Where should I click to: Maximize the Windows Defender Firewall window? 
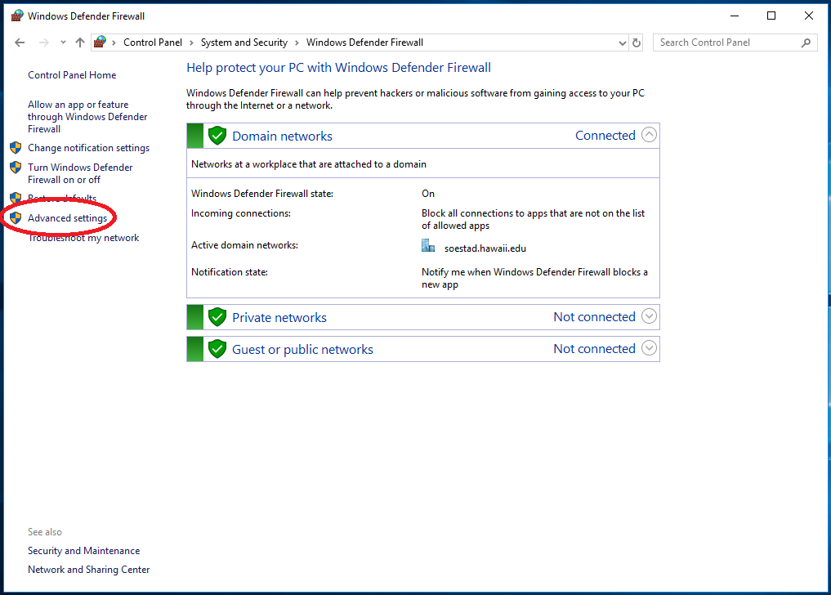[x=771, y=16]
